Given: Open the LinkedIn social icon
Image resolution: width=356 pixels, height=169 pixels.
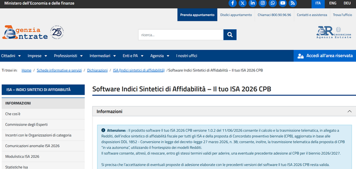Looking at the screenshot, I should coord(252,3).
